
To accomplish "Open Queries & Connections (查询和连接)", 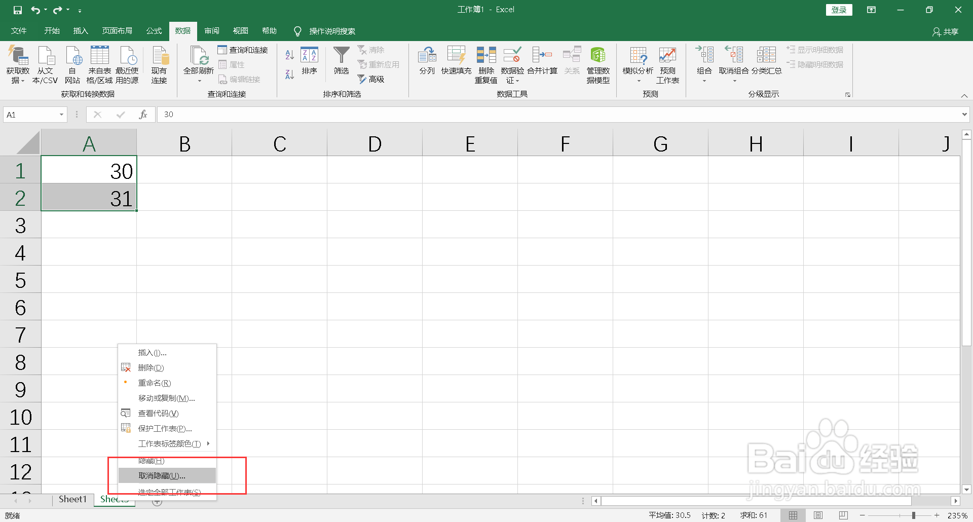I will [x=243, y=50].
